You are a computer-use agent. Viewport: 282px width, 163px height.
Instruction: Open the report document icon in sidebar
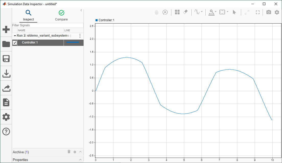[x=6, y=102]
